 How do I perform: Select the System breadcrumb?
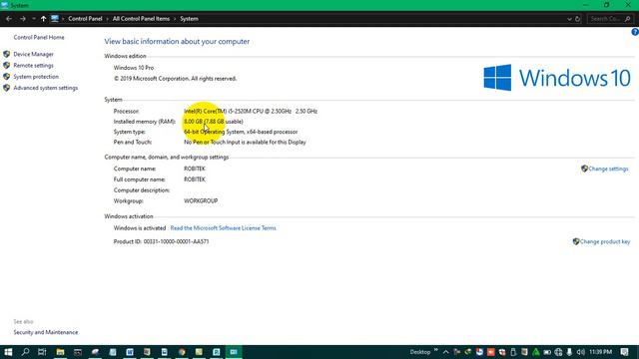tap(189, 19)
